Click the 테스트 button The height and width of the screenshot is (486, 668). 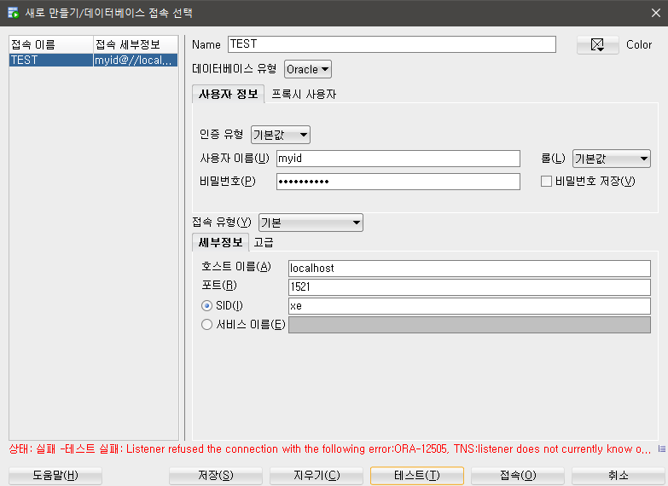point(417,476)
